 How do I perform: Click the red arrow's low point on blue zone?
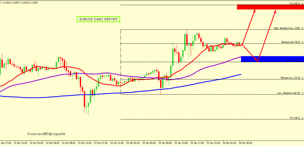click(x=258, y=61)
